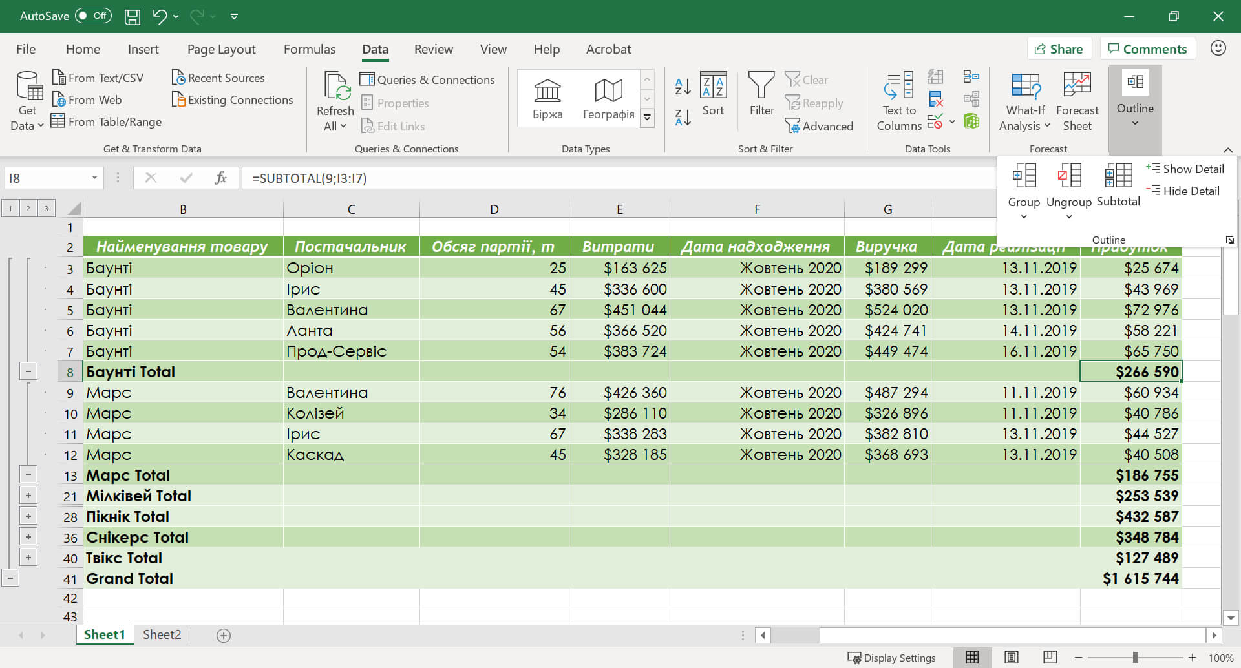Collapse the Баунті Total group

(x=28, y=371)
